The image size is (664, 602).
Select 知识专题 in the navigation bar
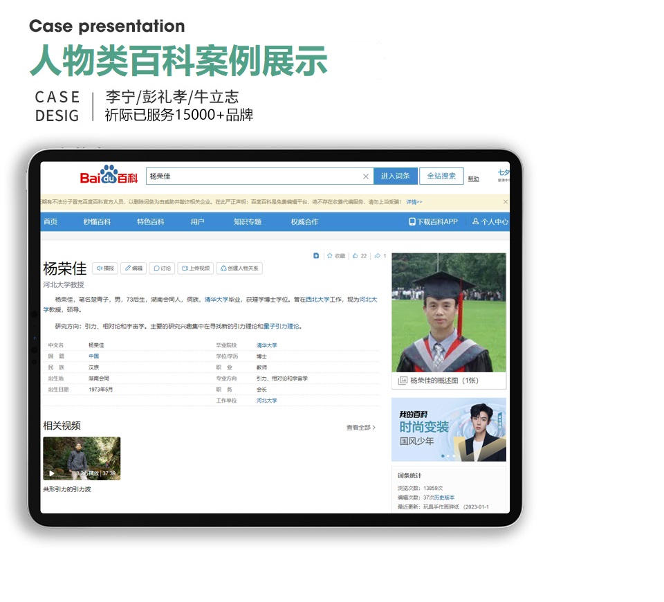tap(248, 222)
